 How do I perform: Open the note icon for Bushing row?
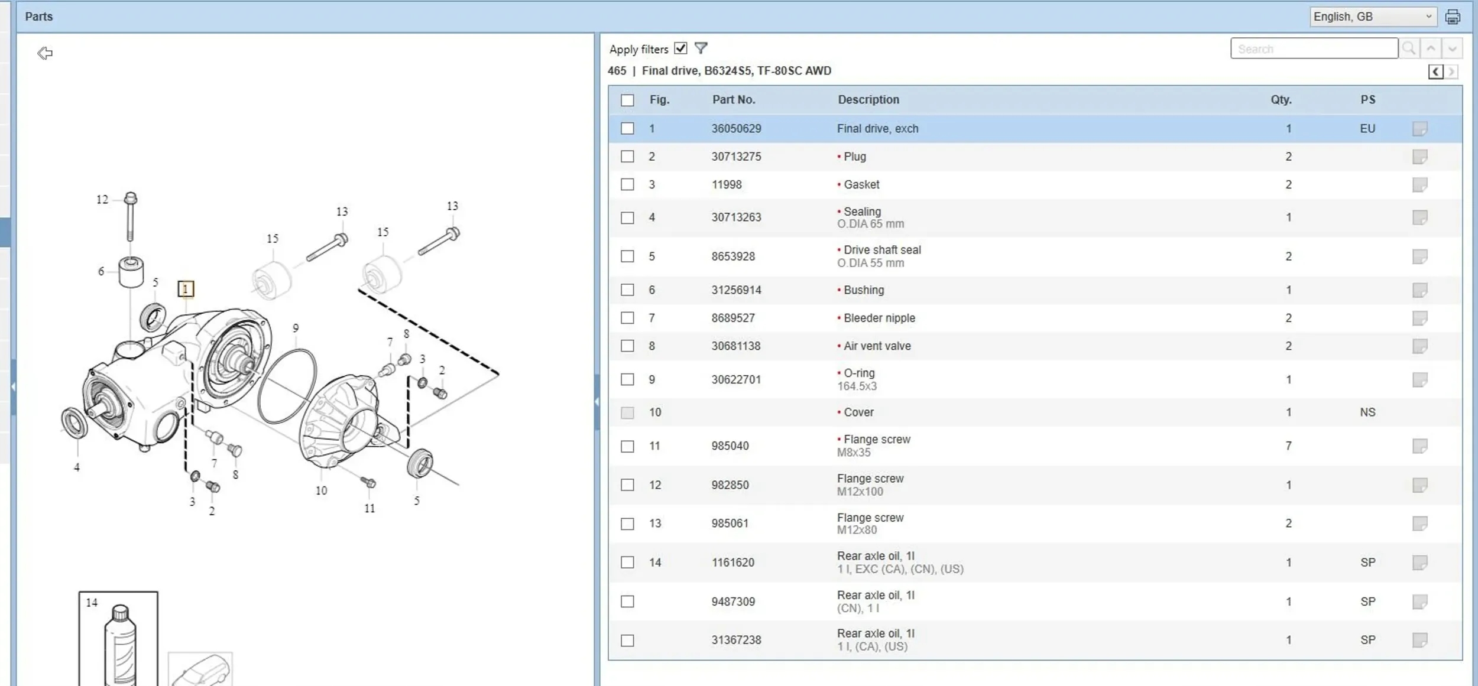pyautogui.click(x=1419, y=290)
